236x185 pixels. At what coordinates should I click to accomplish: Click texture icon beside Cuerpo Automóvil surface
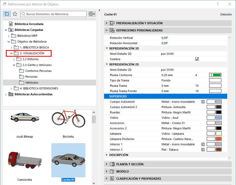click(x=203, y=102)
